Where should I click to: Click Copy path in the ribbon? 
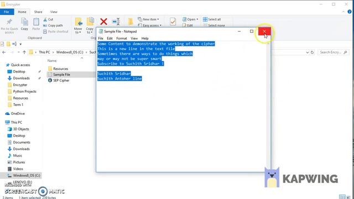click(53, 25)
